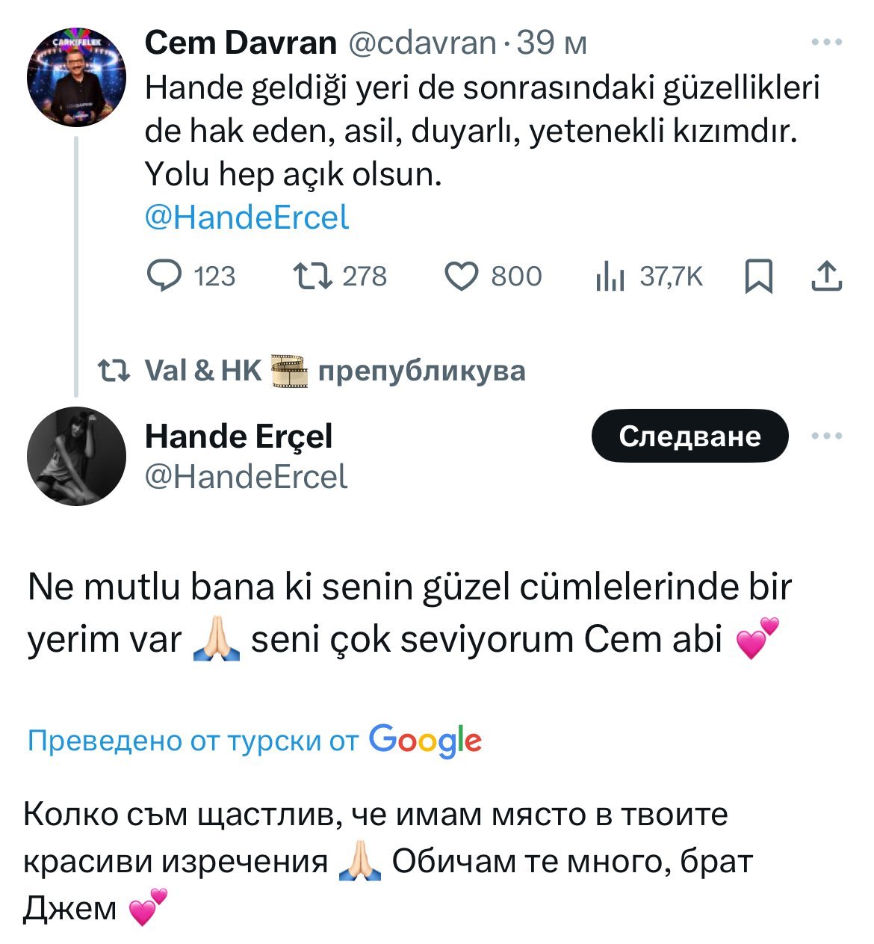
Task: Click the retweet icon on Cem Davran's tweet
Action: tap(312, 277)
